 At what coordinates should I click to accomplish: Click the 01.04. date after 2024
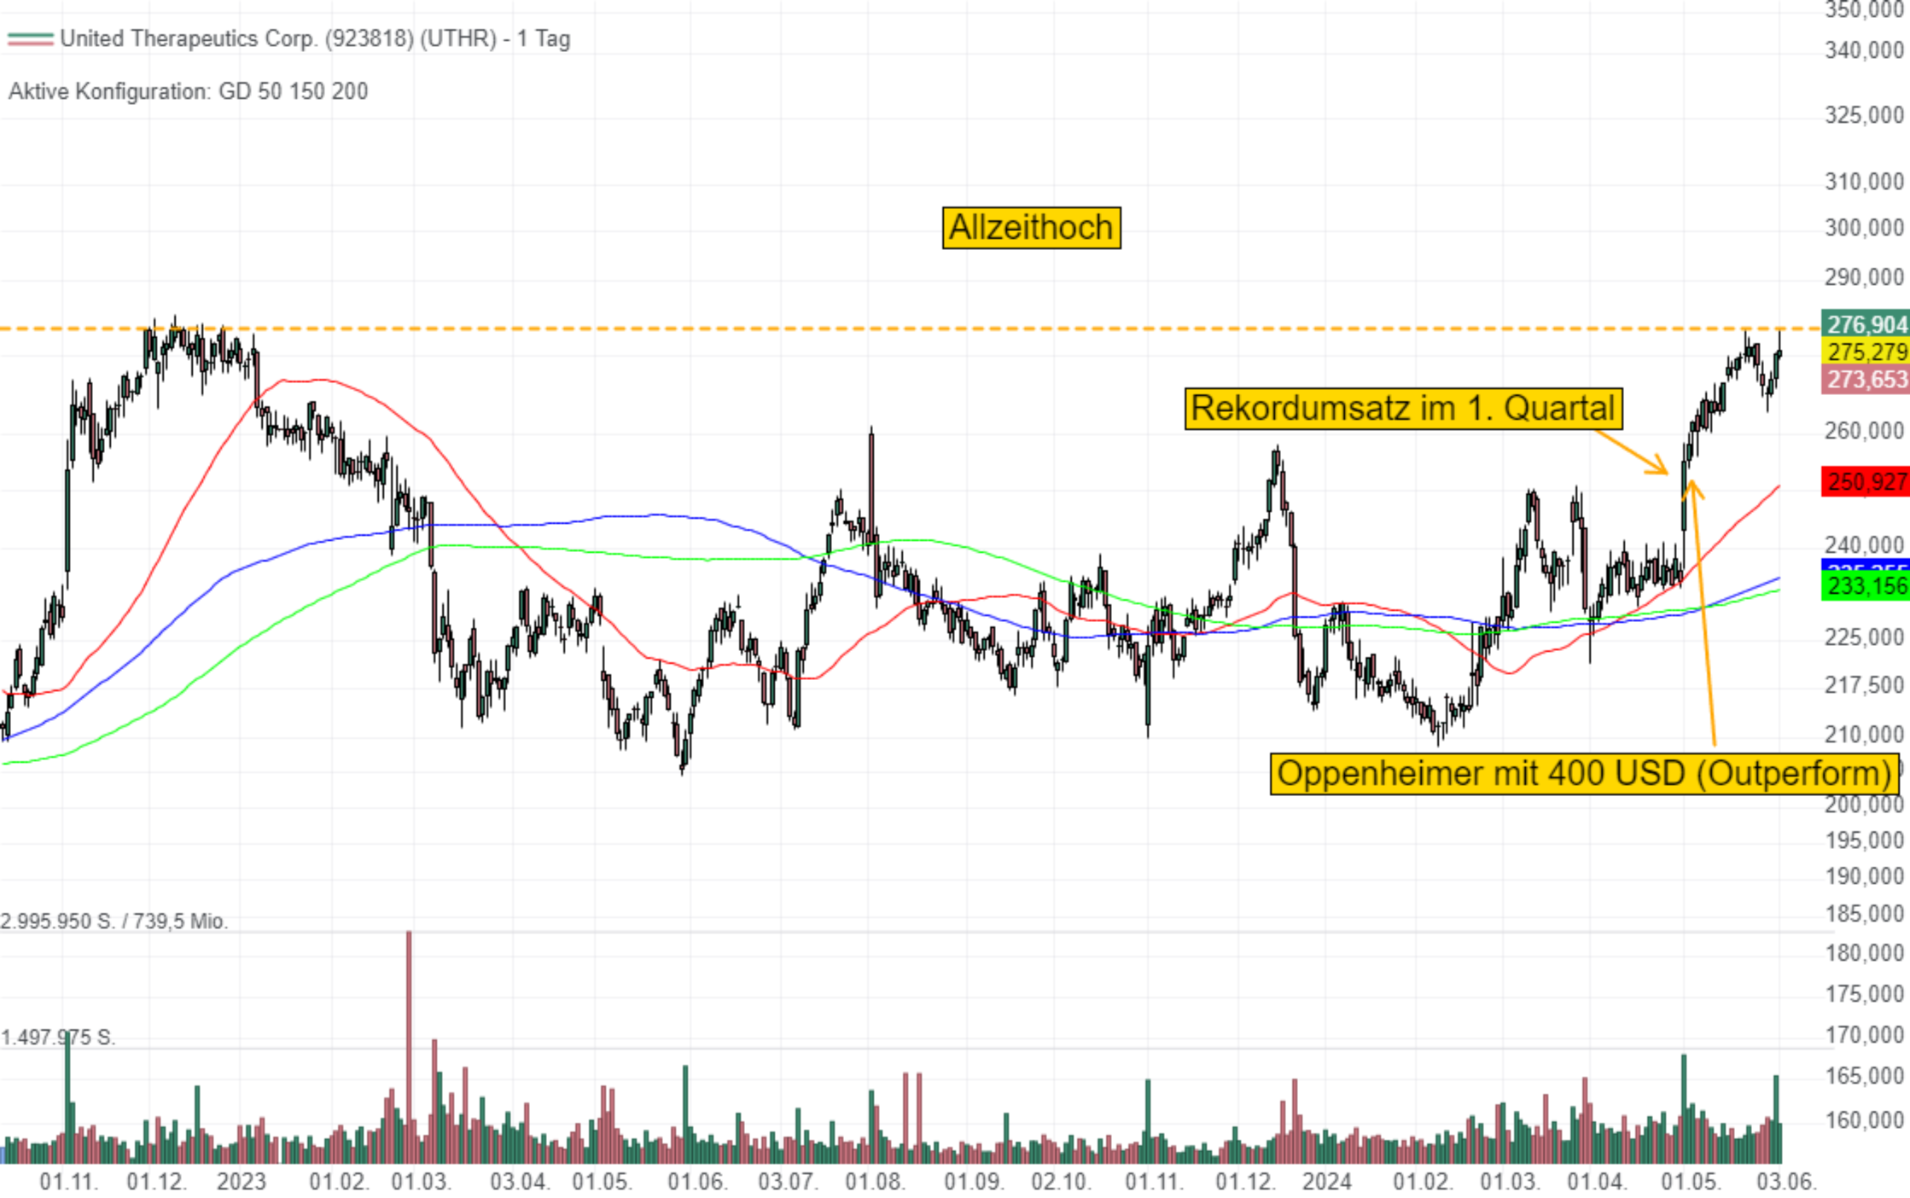click(x=1597, y=1183)
